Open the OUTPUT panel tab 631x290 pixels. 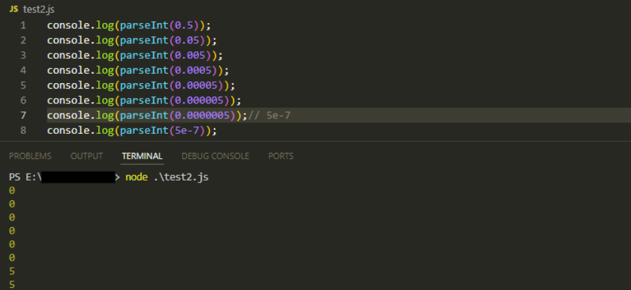tap(87, 156)
